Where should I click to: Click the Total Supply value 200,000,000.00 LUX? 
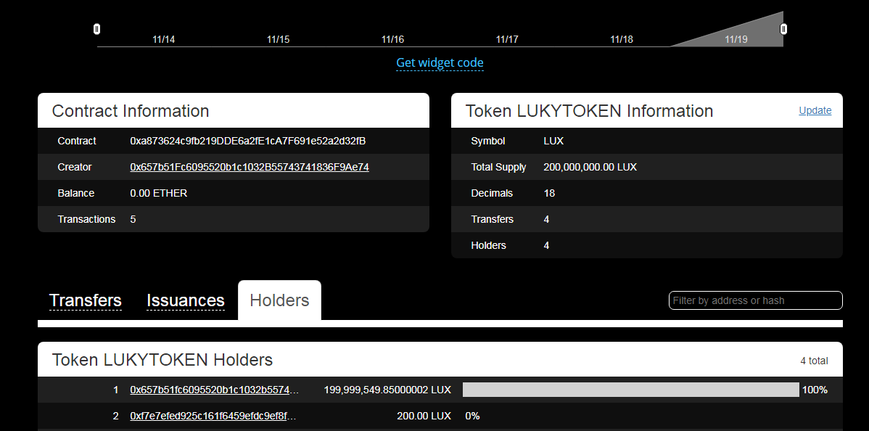(x=590, y=167)
